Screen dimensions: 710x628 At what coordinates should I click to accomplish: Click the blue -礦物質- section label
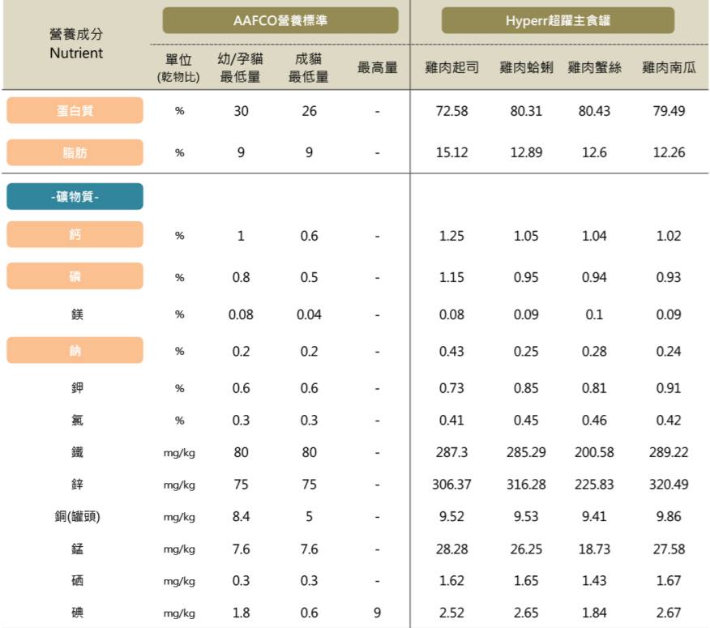(x=75, y=197)
